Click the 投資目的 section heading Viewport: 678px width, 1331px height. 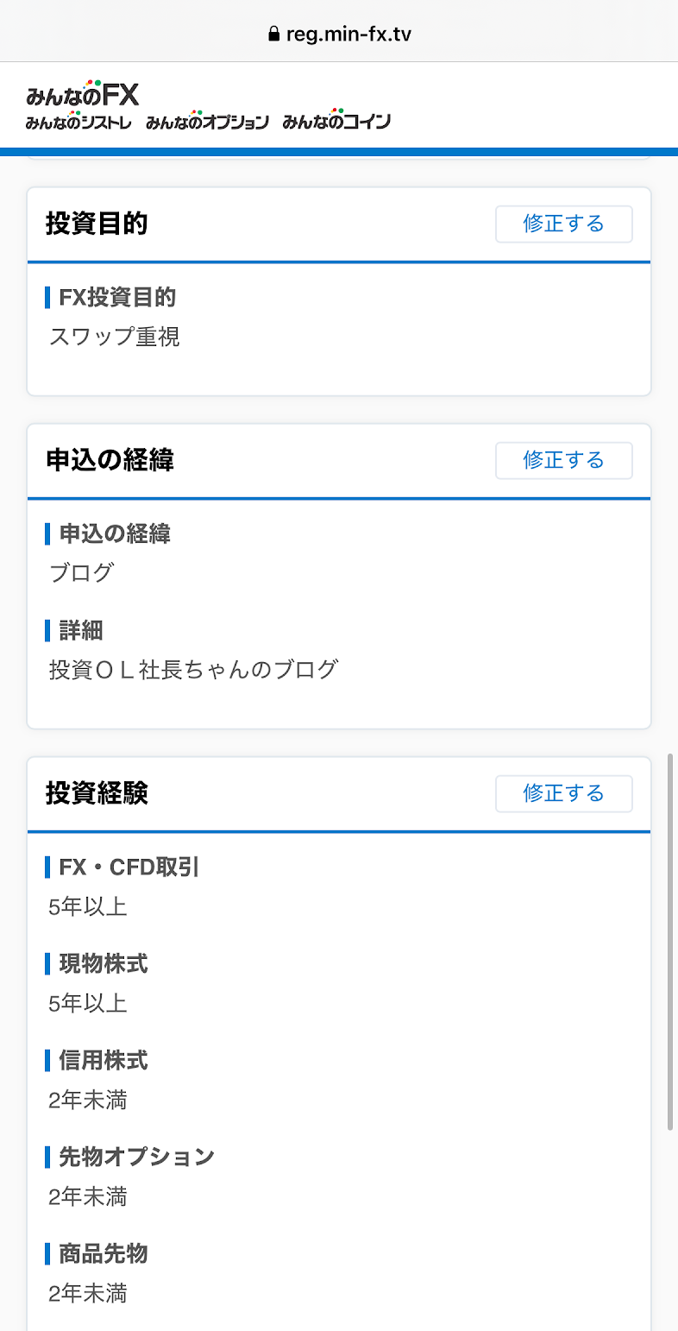point(97,224)
